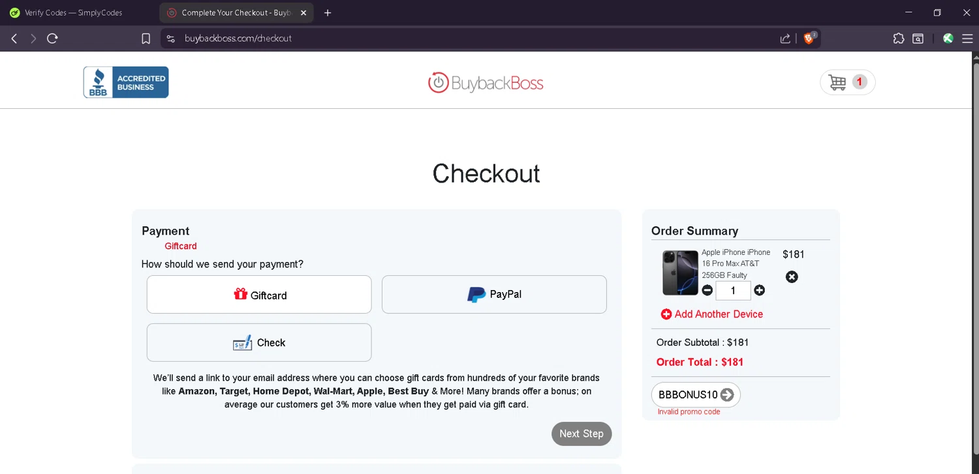
Task: Click the device quantity input field
Action: 733,291
